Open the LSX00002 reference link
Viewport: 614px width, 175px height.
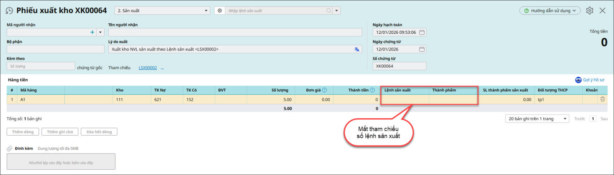(x=148, y=68)
